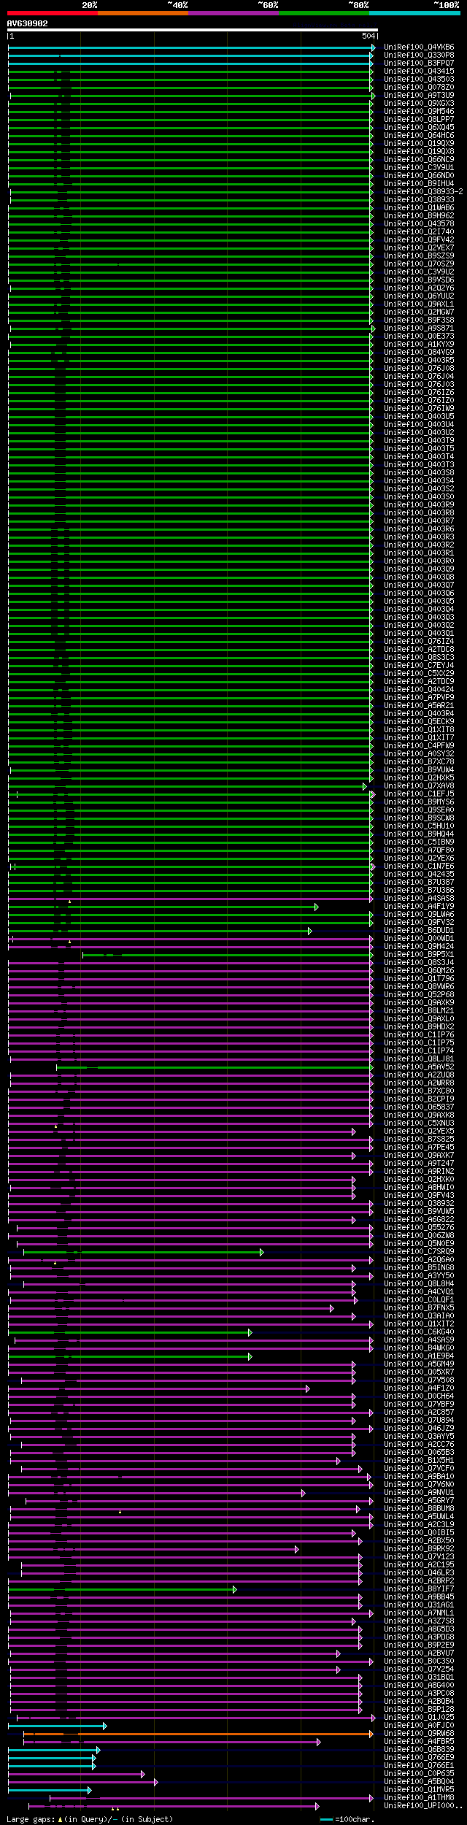Select the label UniRef100_C0P635
The width and height of the screenshot is (467, 1825).
point(419,1774)
